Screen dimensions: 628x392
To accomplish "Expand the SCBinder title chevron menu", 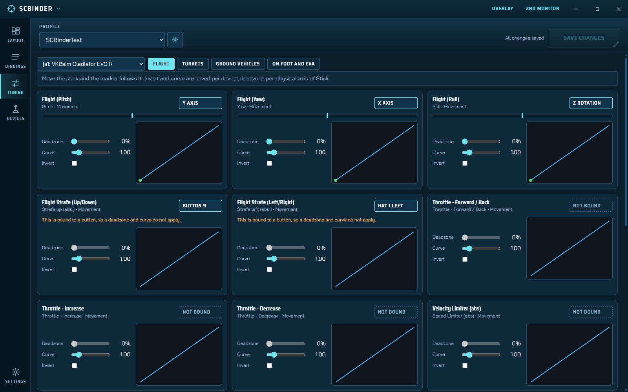I will (58, 9).
